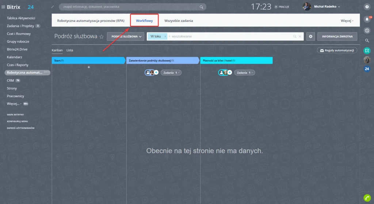The image size is (374, 204).
Task: Open the settings gear next to the filter
Action: tap(310, 36)
